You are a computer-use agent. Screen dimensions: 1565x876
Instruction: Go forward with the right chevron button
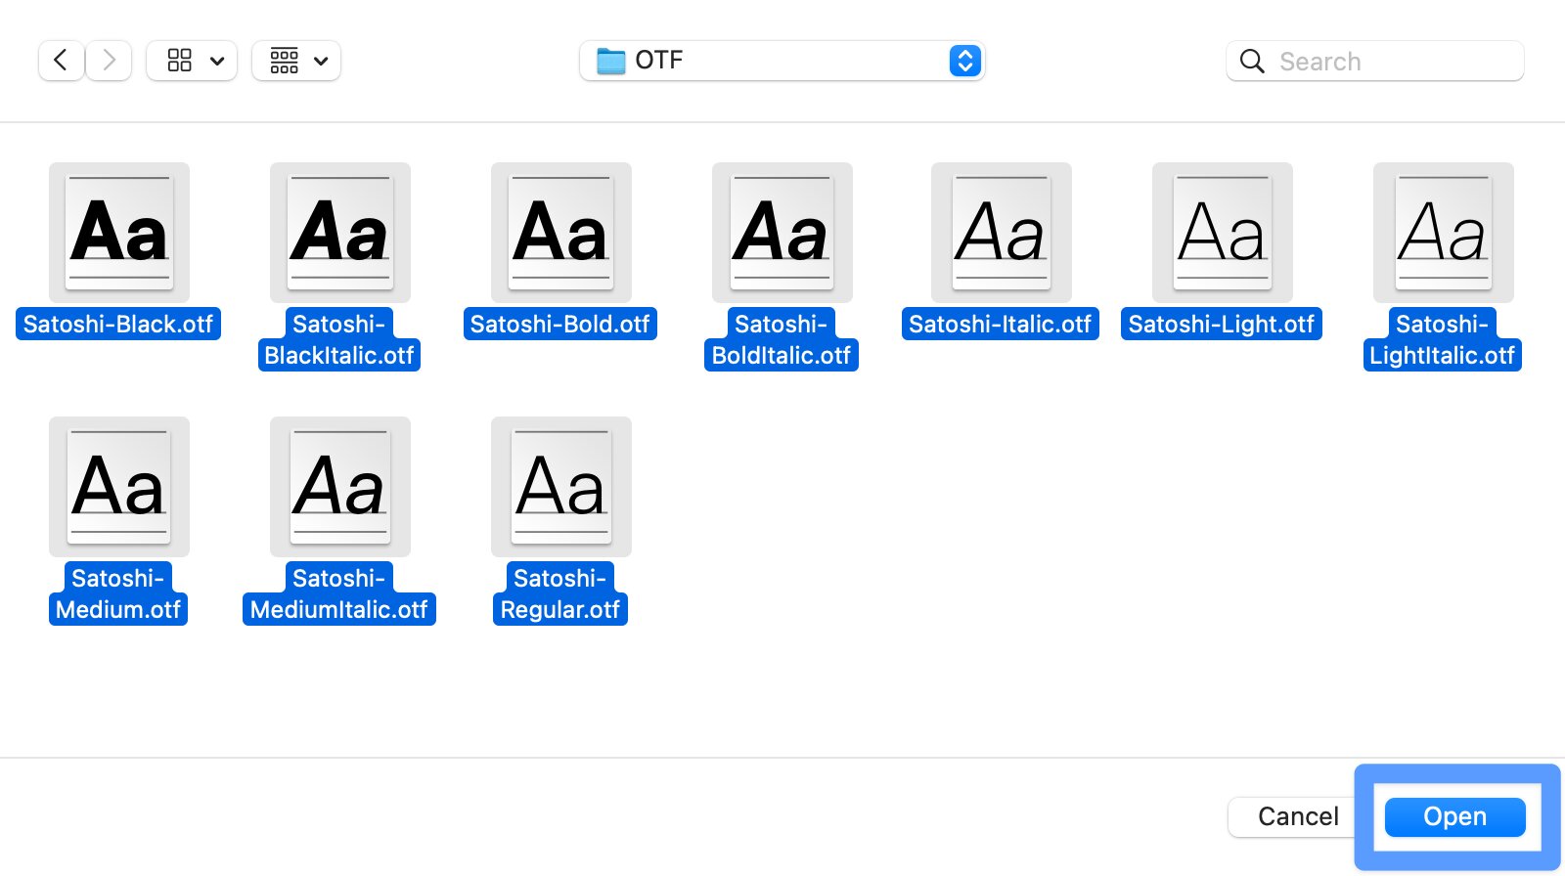click(x=109, y=61)
